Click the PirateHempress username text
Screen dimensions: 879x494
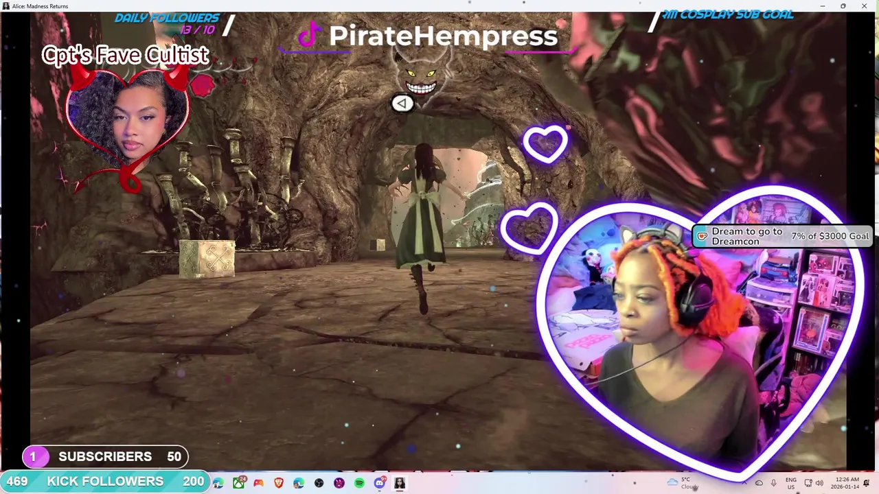[x=443, y=36]
